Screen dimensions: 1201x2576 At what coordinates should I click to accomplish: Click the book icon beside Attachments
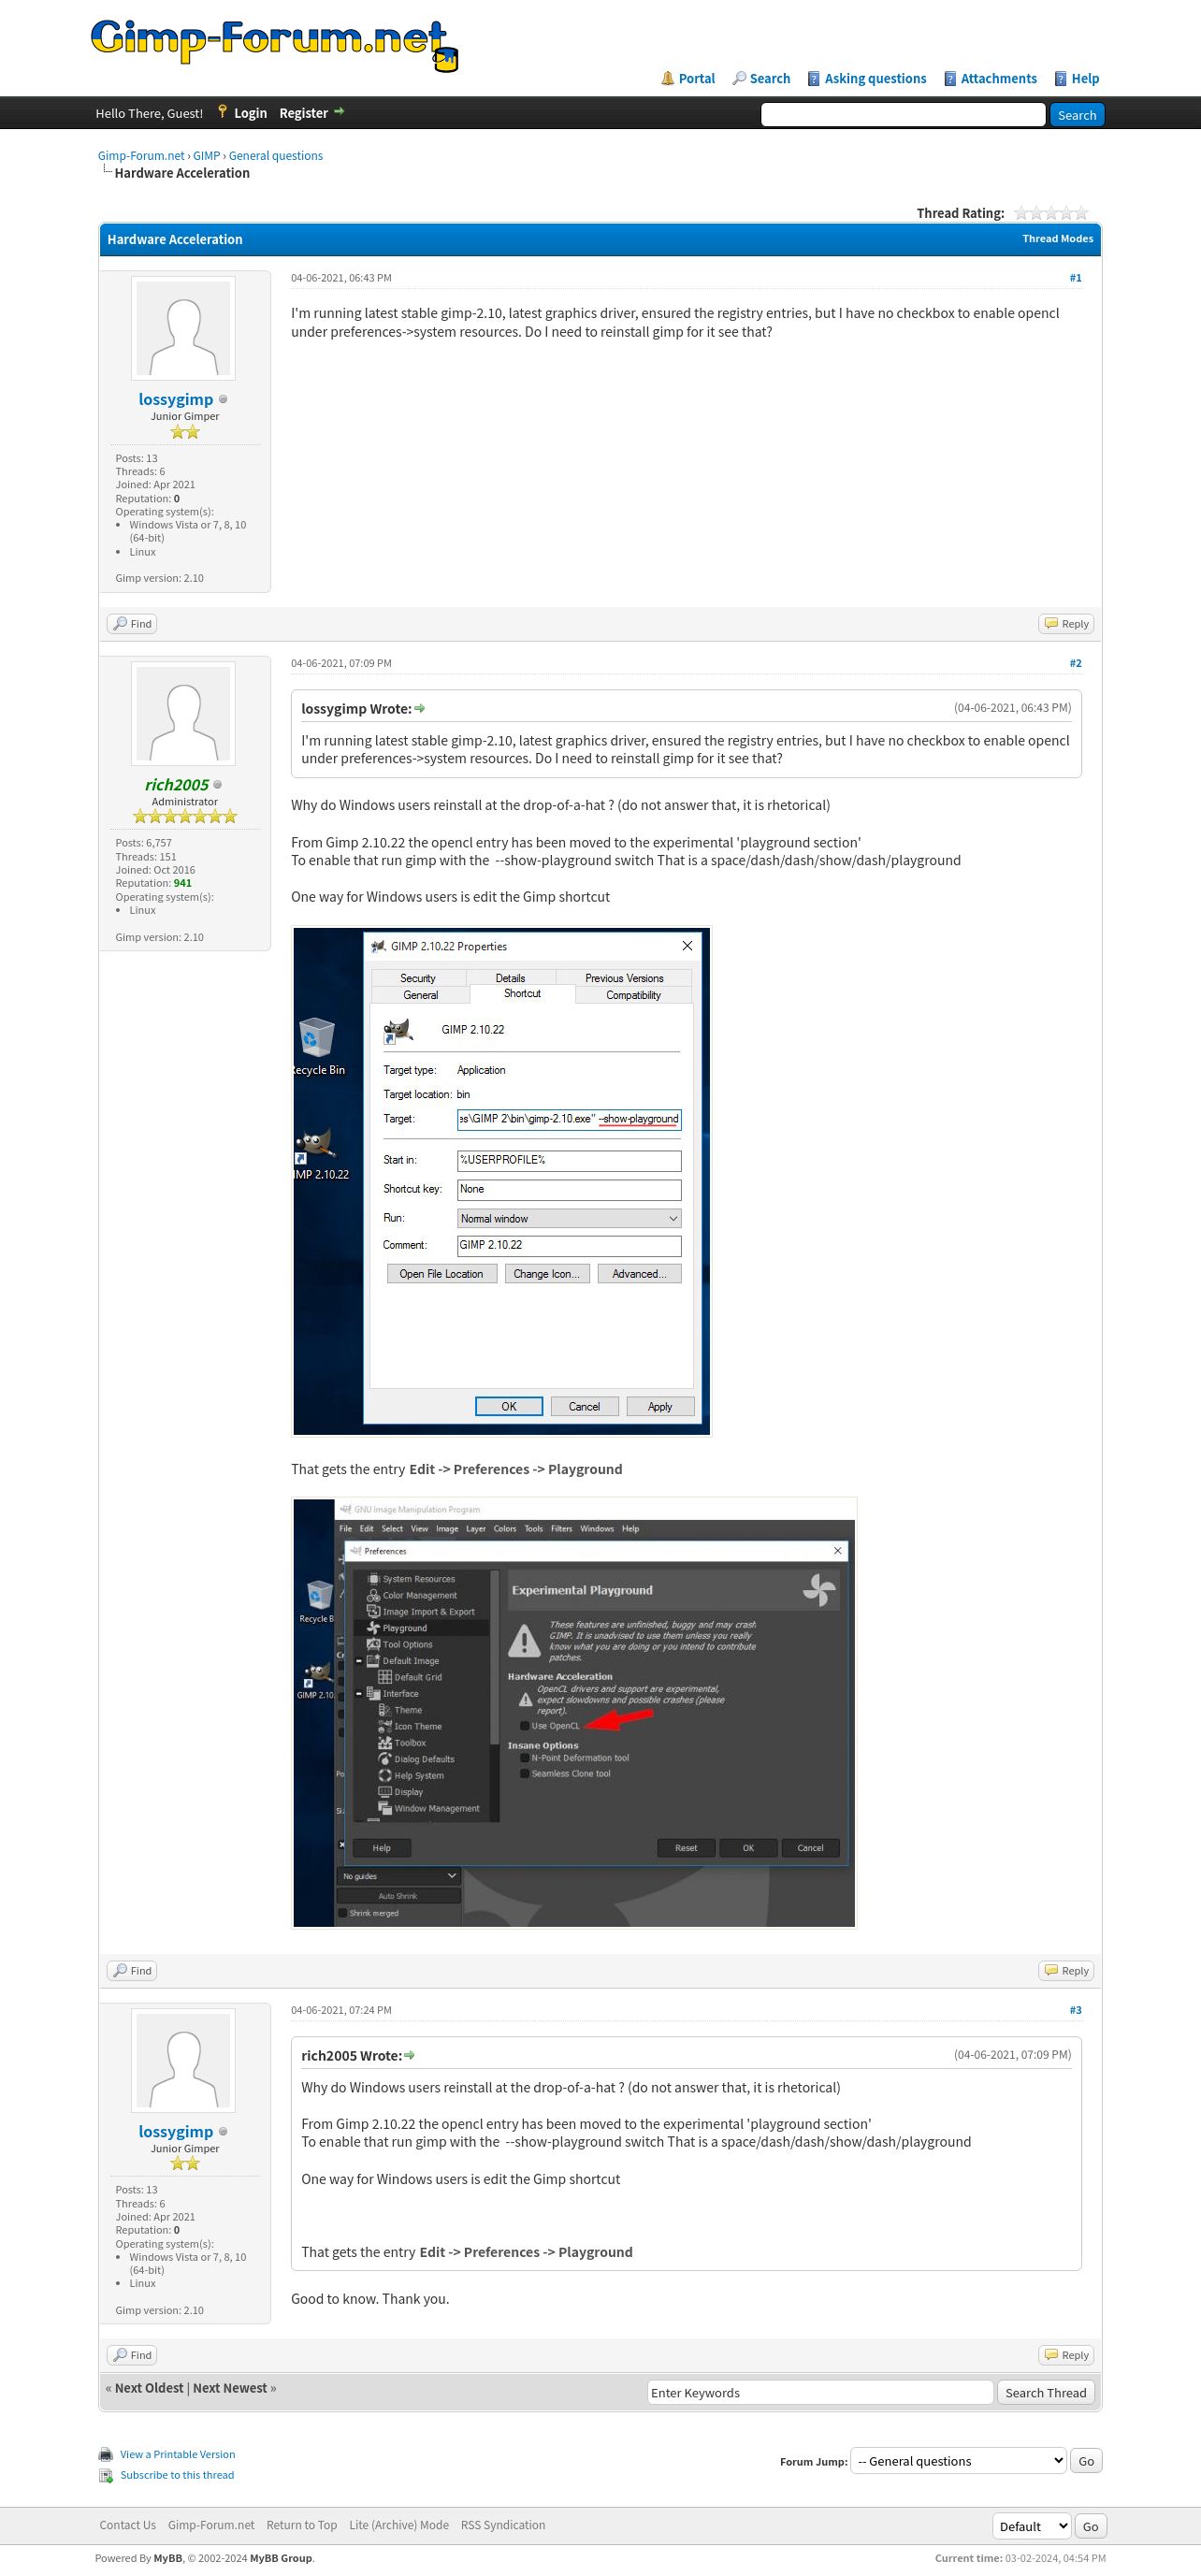950,79
